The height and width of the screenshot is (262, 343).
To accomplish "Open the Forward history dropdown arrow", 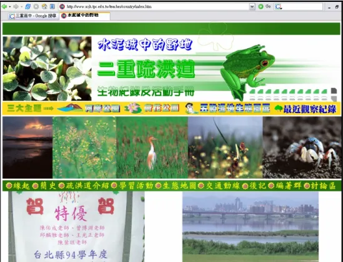I will 21,7.
